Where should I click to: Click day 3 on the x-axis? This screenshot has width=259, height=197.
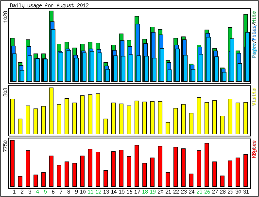(30, 192)
